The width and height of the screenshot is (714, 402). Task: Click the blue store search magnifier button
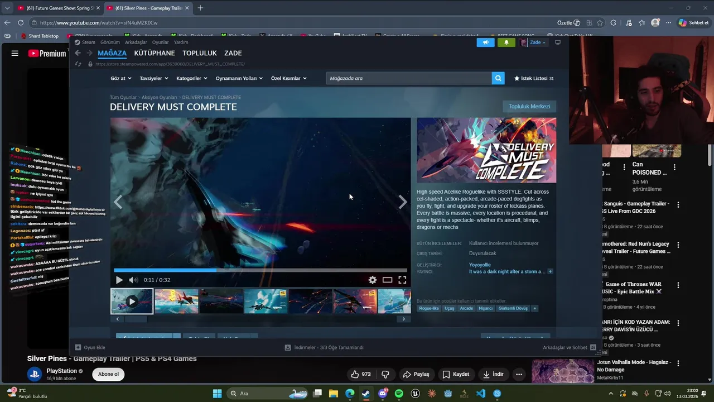click(498, 78)
